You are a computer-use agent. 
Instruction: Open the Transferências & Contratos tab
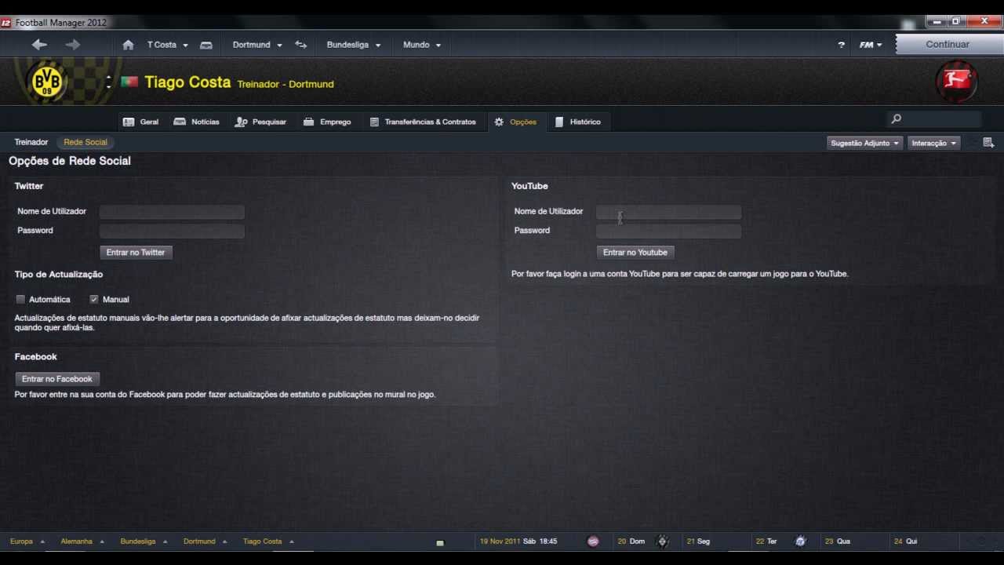(423, 122)
